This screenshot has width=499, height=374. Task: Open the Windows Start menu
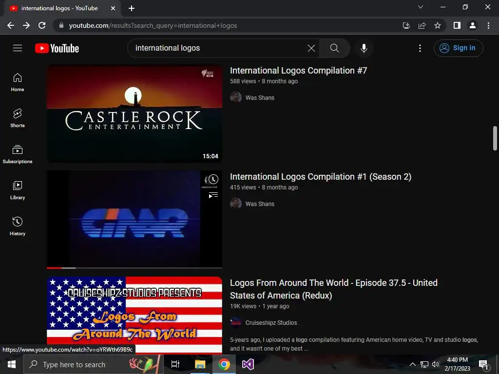(x=12, y=364)
